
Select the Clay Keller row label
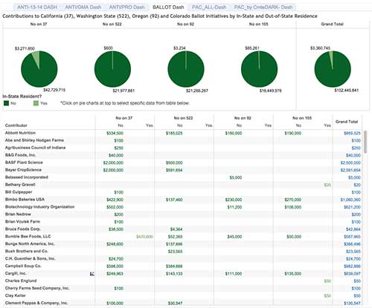[16, 295]
